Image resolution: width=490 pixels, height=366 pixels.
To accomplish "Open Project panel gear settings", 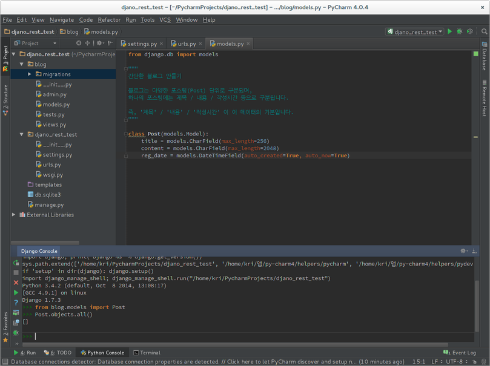I will (x=100, y=43).
